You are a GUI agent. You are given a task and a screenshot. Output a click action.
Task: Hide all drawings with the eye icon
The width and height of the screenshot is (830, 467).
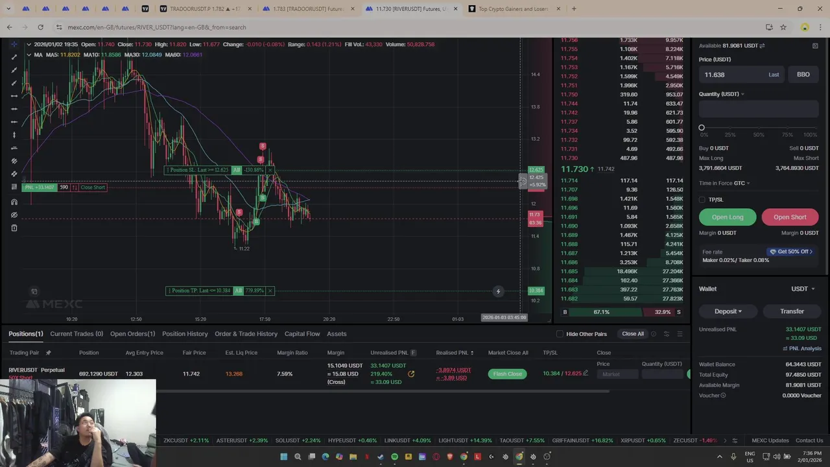pyautogui.click(x=14, y=215)
